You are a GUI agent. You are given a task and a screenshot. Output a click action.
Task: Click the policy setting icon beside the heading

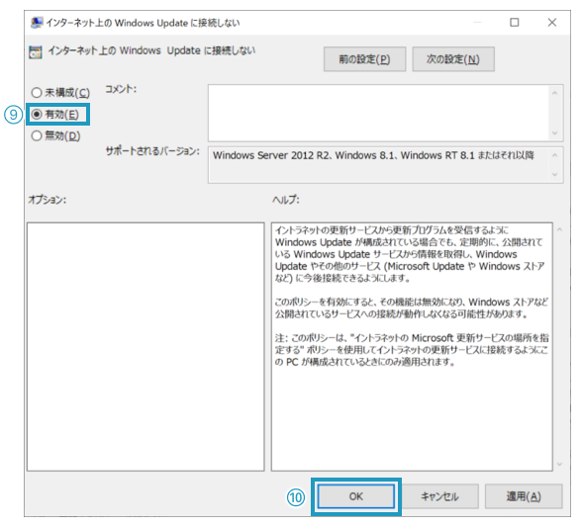click(x=36, y=52)
